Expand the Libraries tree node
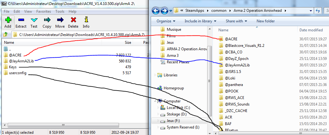The image size is (329, 135). point(155,75)
